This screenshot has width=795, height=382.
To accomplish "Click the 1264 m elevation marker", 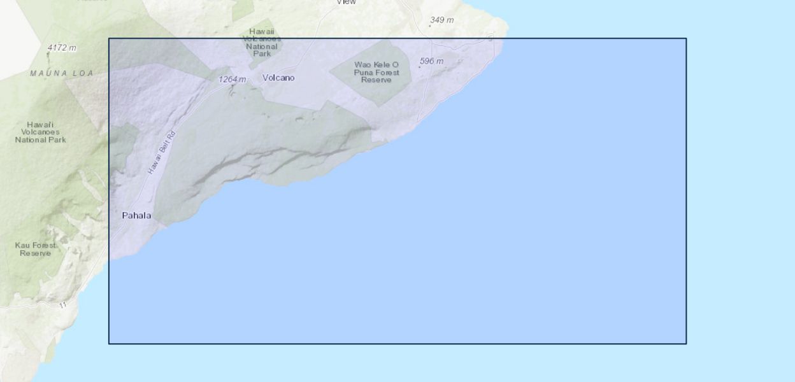I will pos(232,79).
